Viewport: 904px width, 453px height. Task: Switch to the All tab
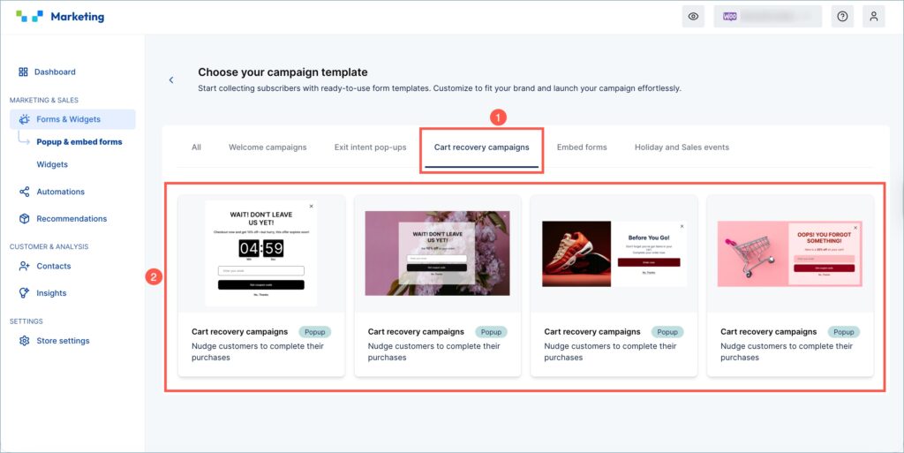pos(196,147)
